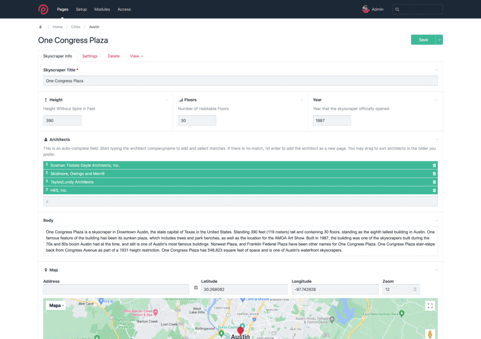Open the Mapa map type dropdown

pos(56,306)
